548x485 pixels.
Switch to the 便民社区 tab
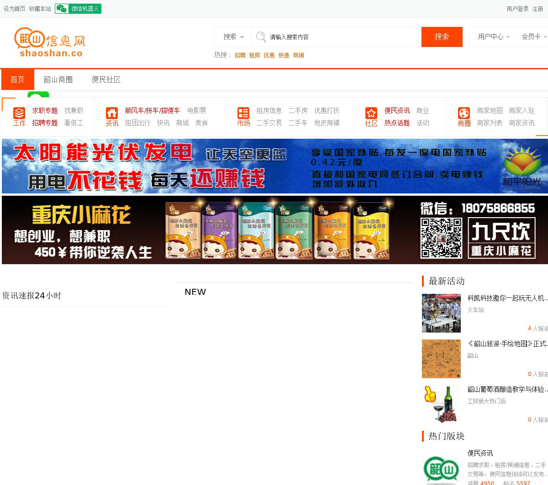pos(106,80)
